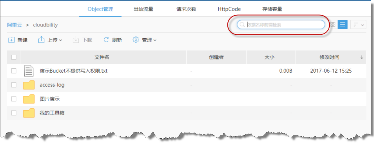The height and width of the screenshot is (143, 374).
Task: Switch to grid view icon
Action: pyautogui.click(x=333, y=25)
